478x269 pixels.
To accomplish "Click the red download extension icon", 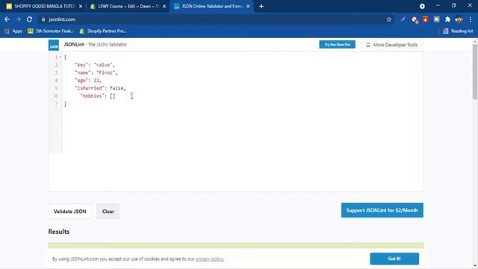I will [x=425, y=19].
